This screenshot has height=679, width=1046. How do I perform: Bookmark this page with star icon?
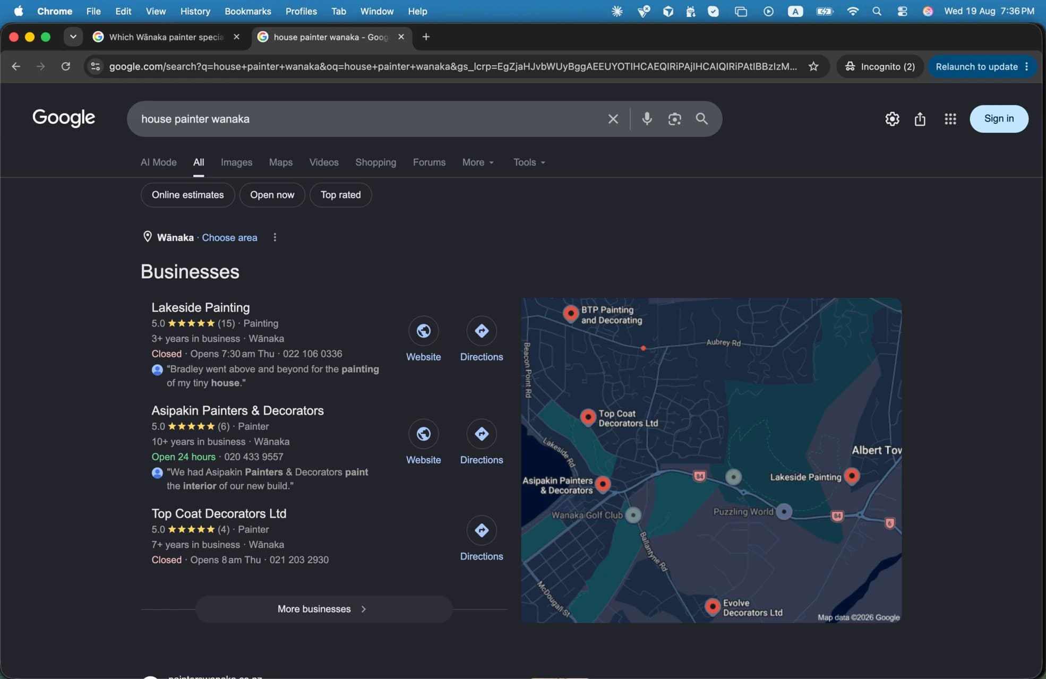pyautogui.click(x=813, y=66)
